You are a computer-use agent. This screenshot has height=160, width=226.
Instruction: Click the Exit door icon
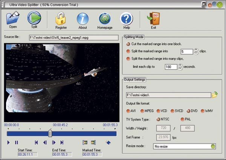tap(153, 18)
